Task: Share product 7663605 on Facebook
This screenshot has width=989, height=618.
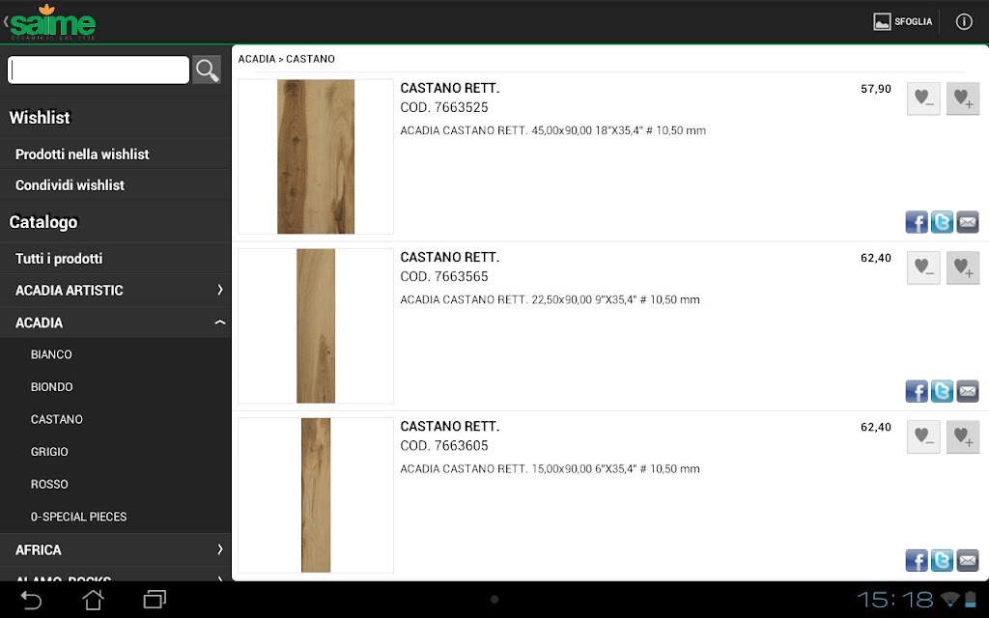Action: click(x=917, y=560)
